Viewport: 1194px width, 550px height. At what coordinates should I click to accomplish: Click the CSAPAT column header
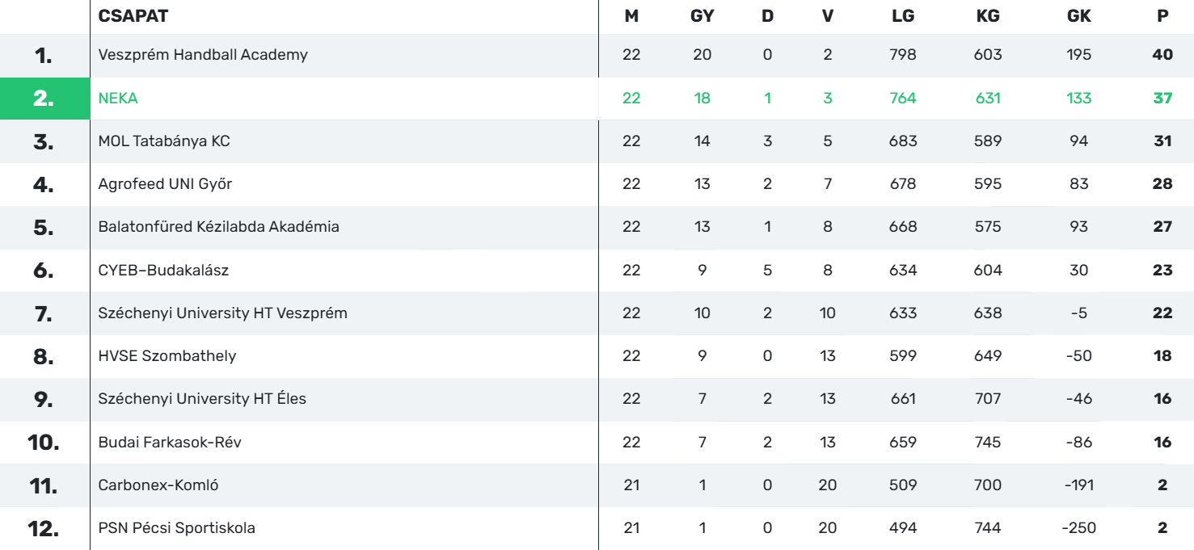(133, 16)
